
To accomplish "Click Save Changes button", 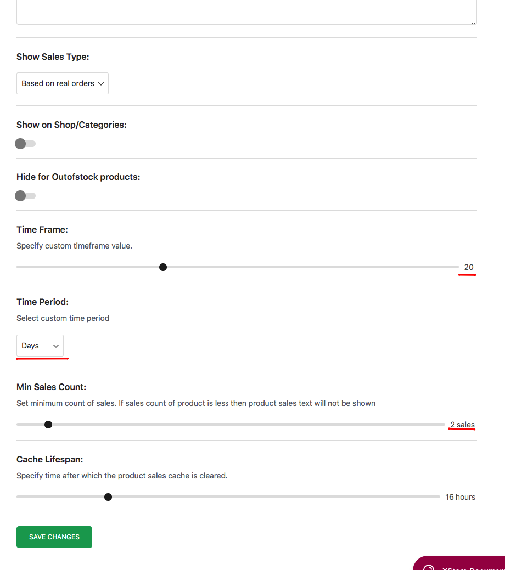I will coord(54,537).
